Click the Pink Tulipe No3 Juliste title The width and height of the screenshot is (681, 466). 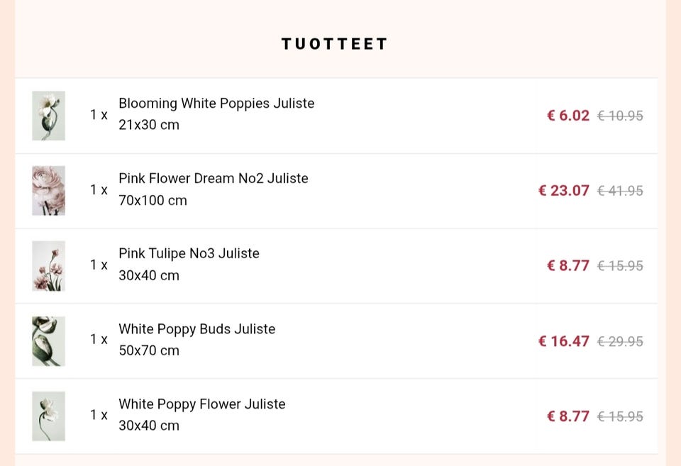pyautogui.click(x=189, y=254)
